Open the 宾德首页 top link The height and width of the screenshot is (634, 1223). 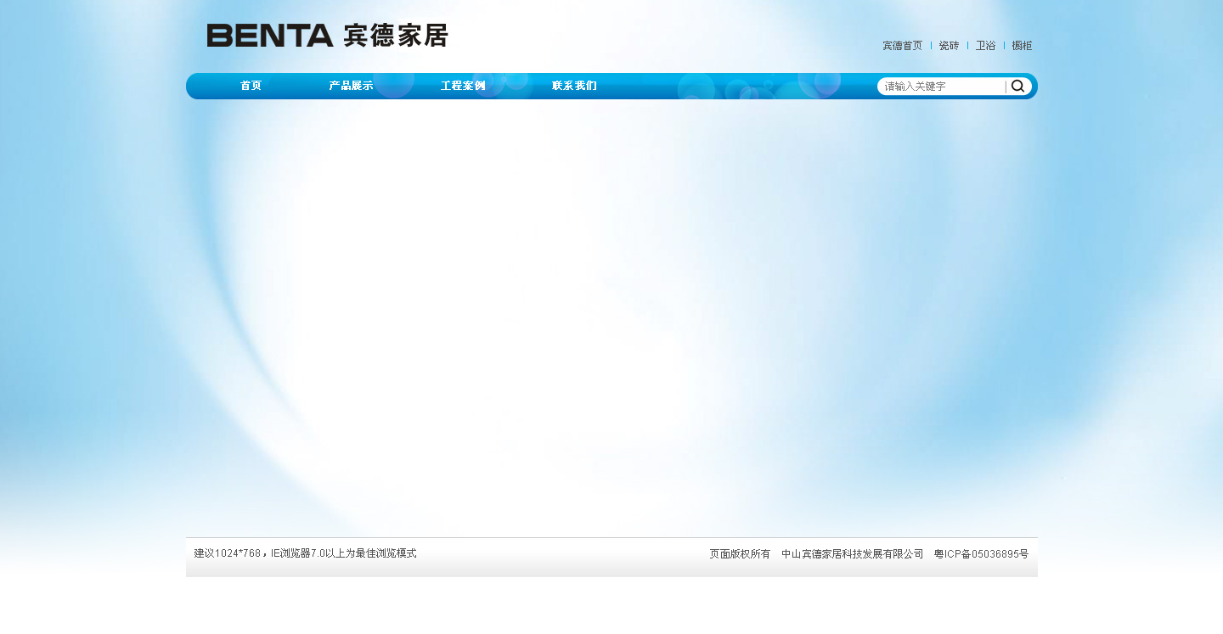click(x=902, y=46)
